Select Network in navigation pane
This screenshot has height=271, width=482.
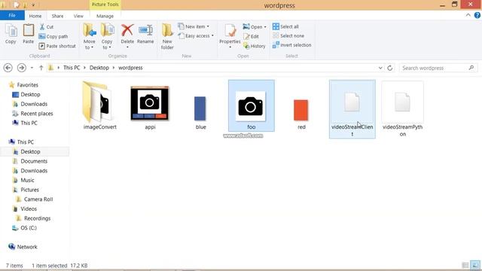23,247
